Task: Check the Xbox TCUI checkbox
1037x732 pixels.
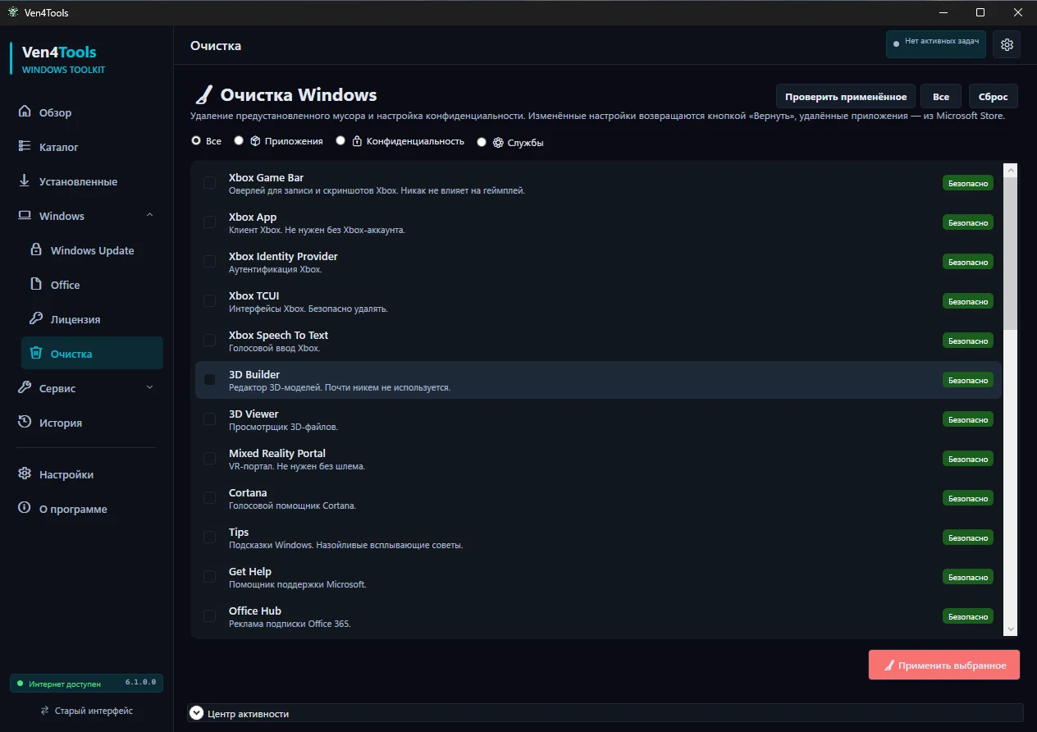Action: (210, 300)
